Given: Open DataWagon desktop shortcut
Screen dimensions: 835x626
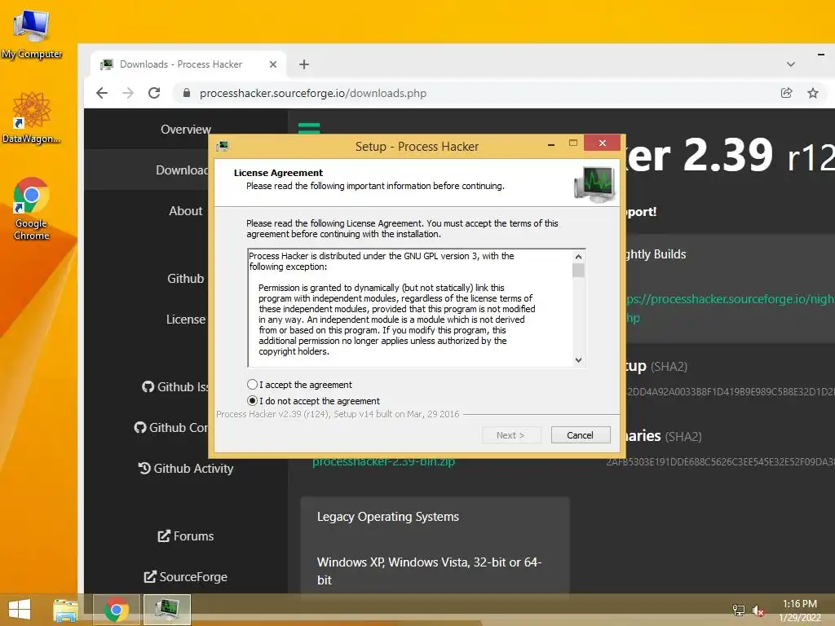Looking at the screenshot, I should [32, 117].
